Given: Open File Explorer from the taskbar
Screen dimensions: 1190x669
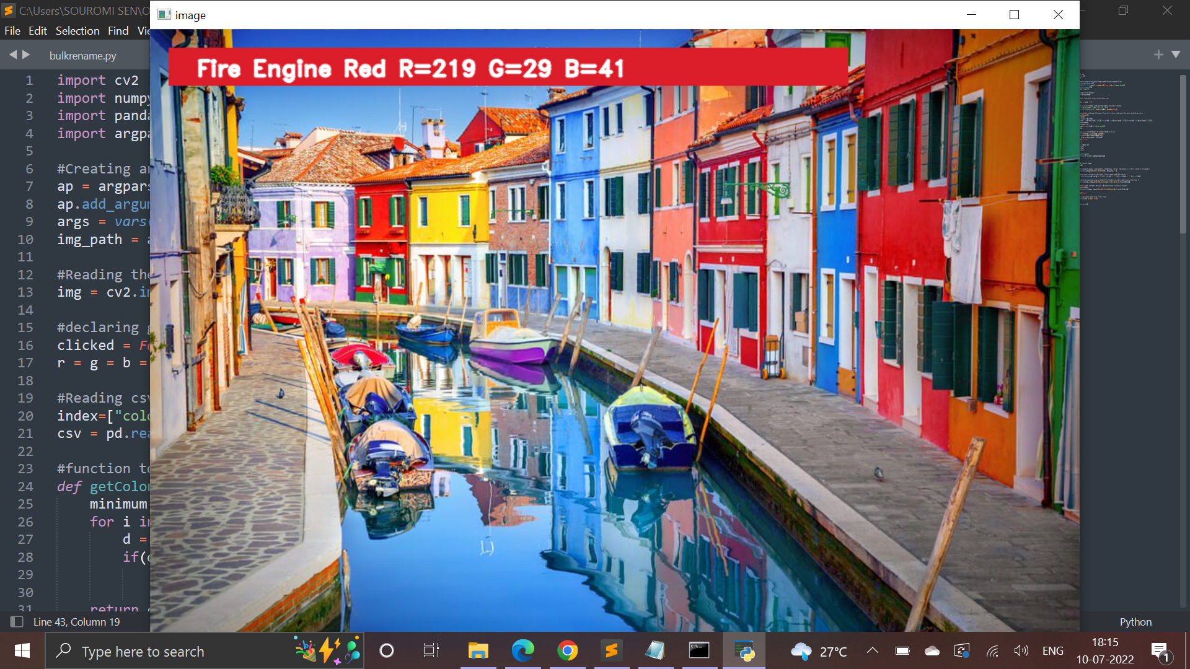Looking at the screenshot, I should (478, 651).
